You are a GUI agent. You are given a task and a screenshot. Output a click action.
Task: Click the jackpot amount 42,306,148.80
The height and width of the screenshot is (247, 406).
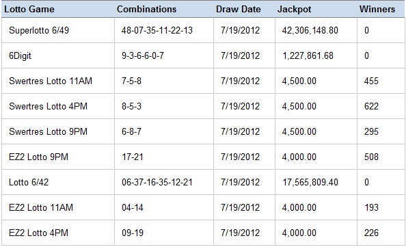tap(310, 30)
